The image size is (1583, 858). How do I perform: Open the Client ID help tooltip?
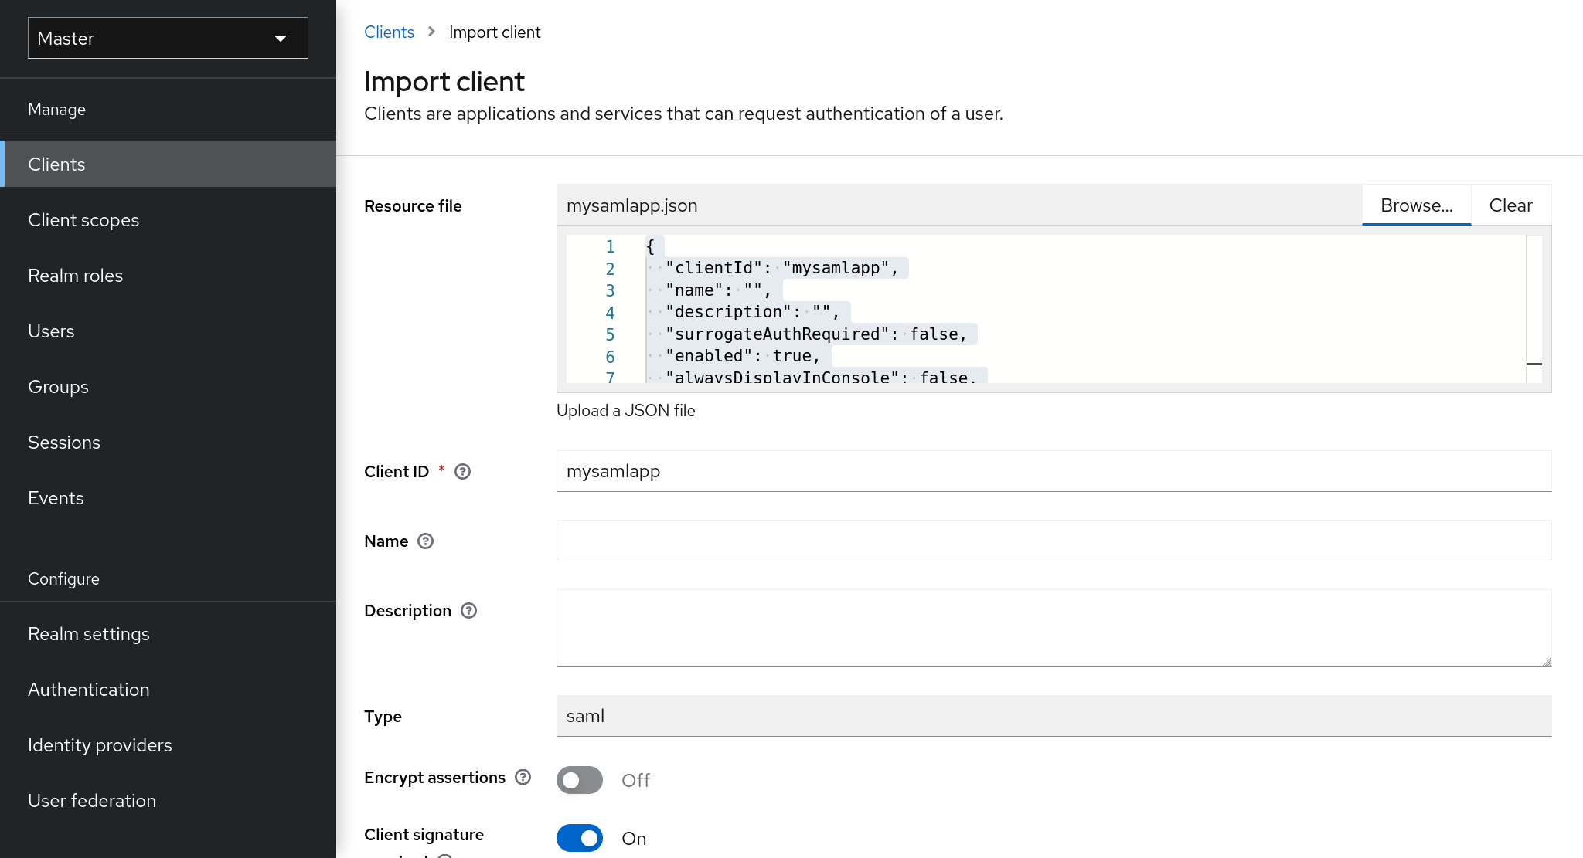point(461,471)
